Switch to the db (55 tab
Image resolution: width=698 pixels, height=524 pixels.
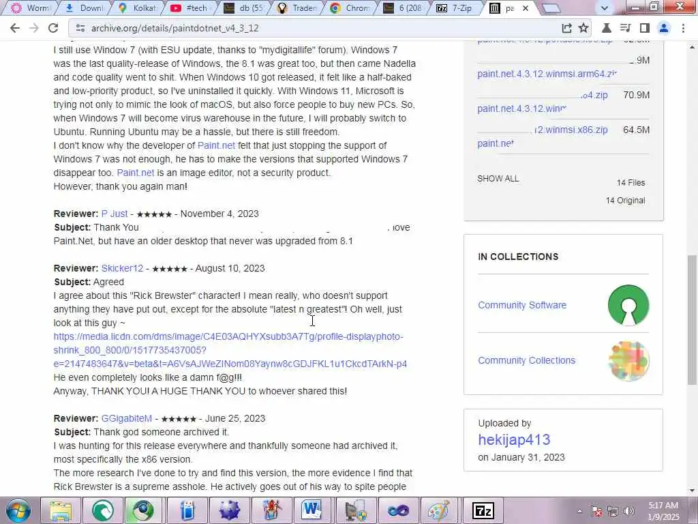(244, 8)
